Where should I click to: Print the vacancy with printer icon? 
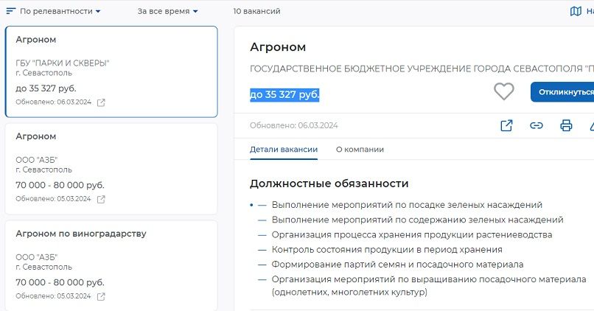tap(566, 125)
